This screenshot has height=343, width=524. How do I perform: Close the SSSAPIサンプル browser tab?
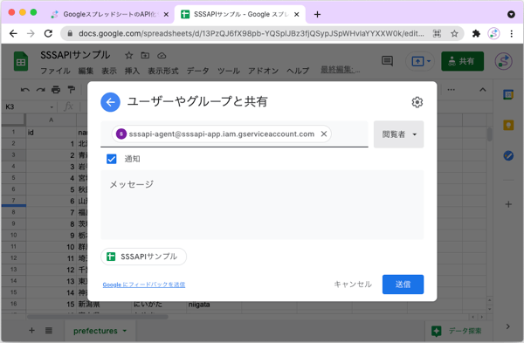click(x=296, y=14)
